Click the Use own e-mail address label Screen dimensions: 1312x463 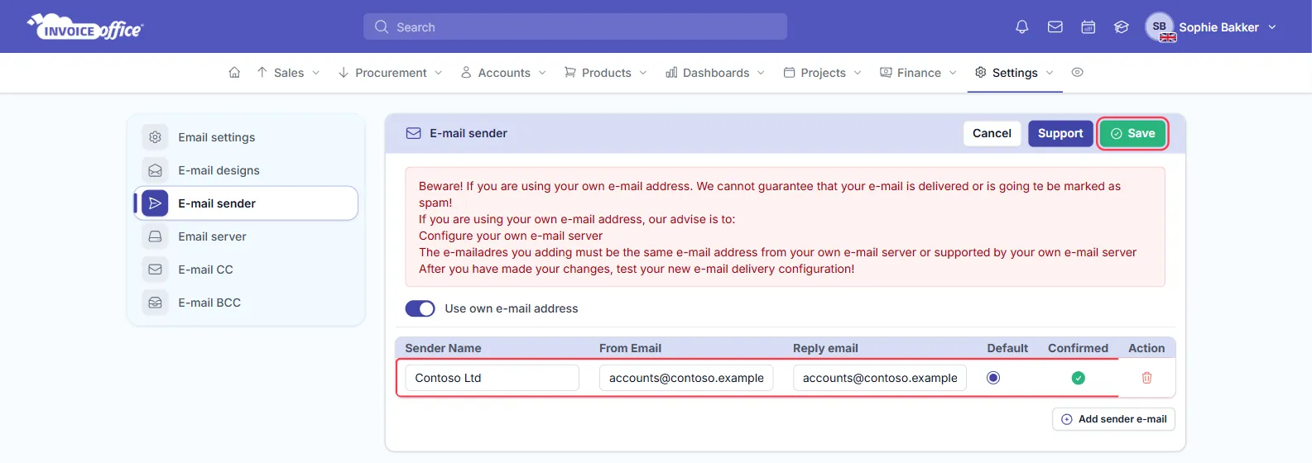pyautogui.click(x=512, y=308)
